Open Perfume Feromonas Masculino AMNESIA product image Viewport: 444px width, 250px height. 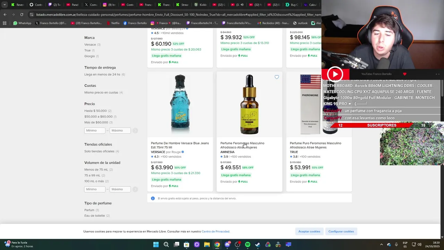click(249, 104)
